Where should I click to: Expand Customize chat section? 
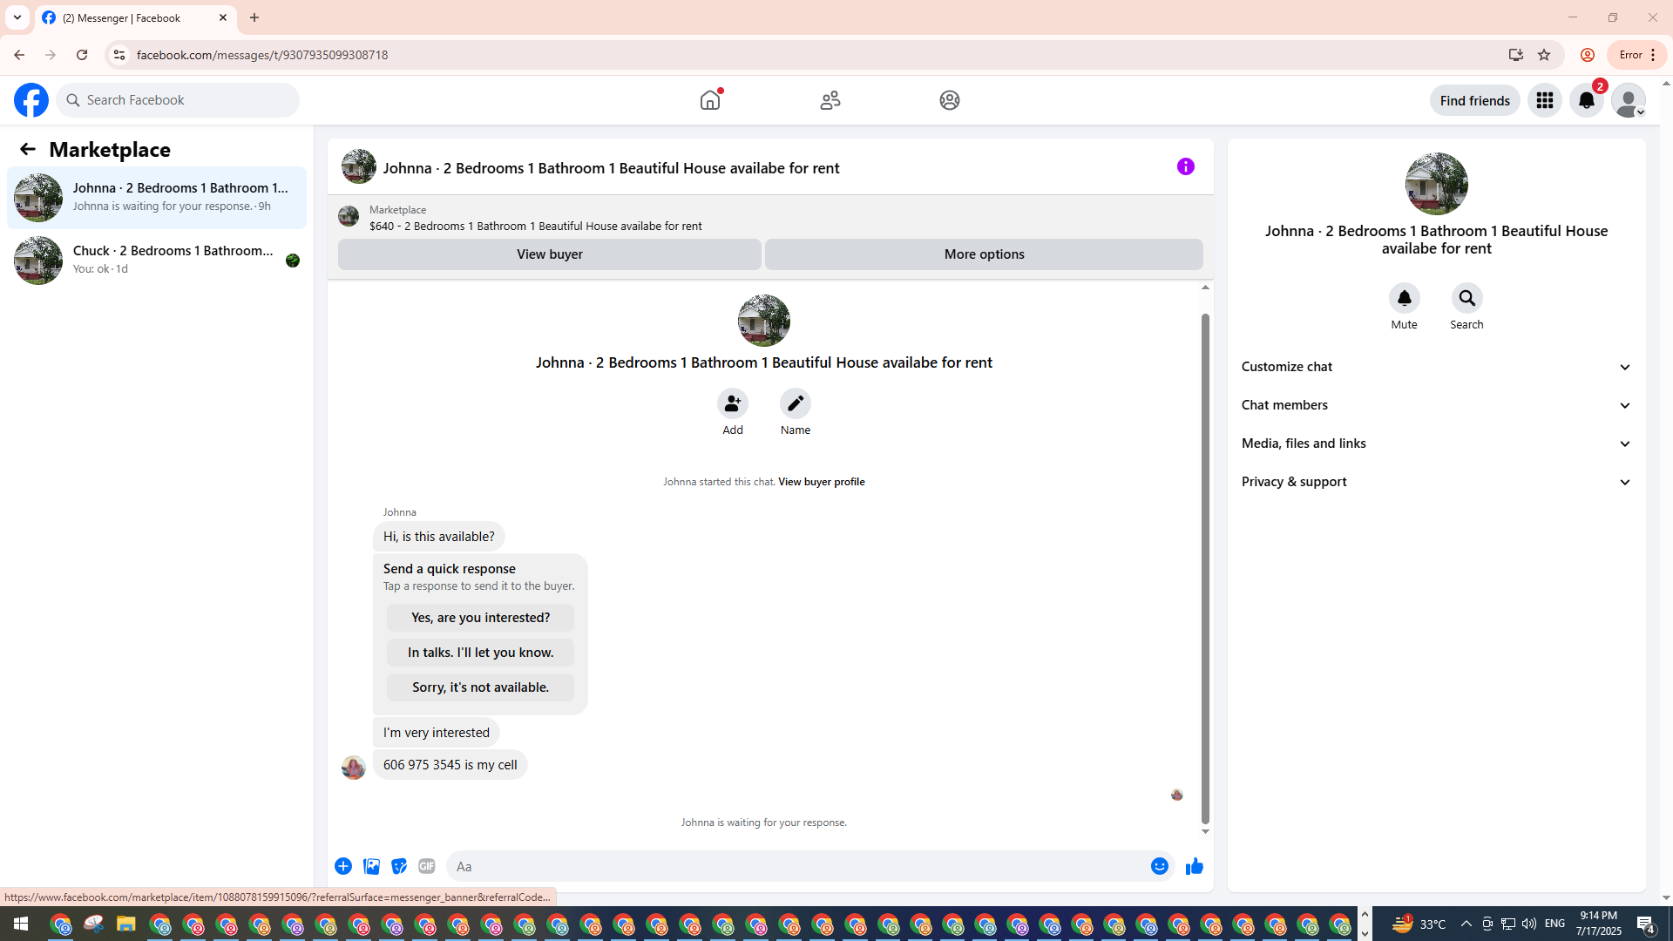point(1437,367)
